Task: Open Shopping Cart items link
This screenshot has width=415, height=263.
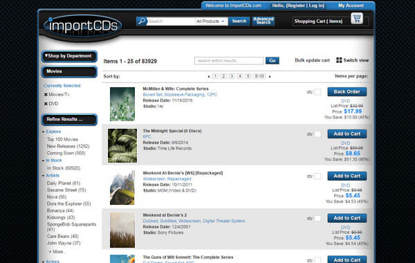Action: click(x=318, y=21)
